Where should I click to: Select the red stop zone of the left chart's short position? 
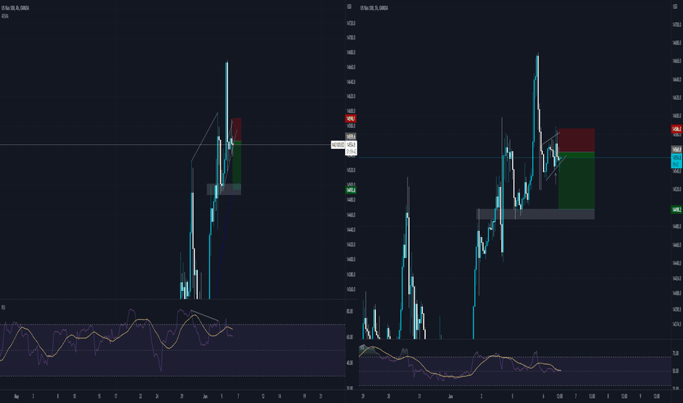(237, 130)
